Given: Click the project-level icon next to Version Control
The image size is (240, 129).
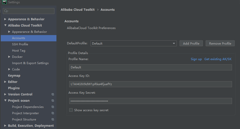Looking at the screenshot, I should click(53, 94).
